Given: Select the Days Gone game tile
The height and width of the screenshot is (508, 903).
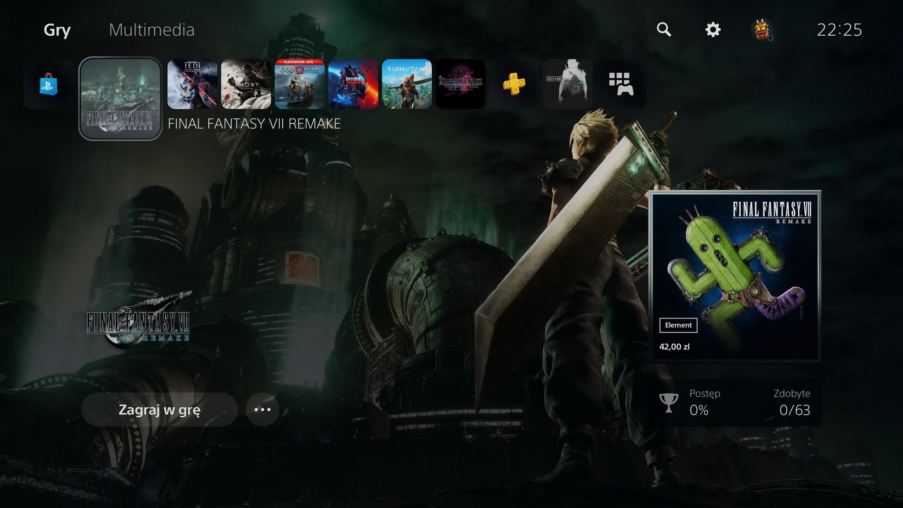Looking at the screenshot, I should [x=568, y=84].
